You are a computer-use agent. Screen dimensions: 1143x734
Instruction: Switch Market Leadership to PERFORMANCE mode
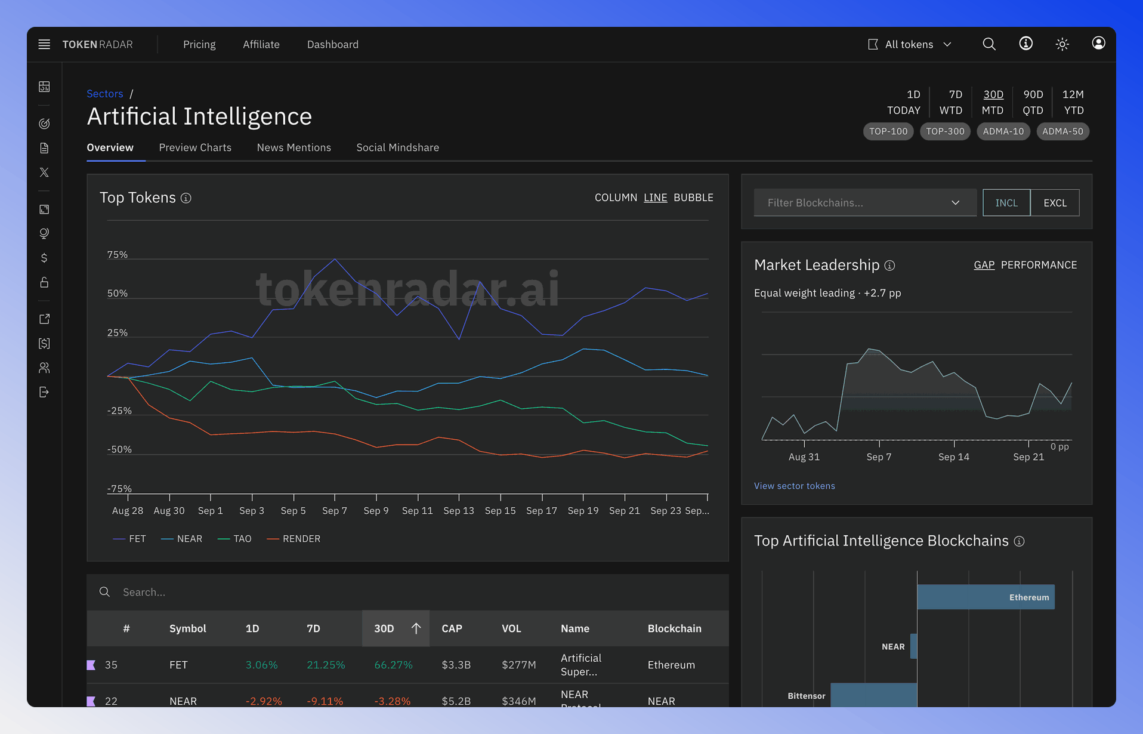coord(1039,265)
